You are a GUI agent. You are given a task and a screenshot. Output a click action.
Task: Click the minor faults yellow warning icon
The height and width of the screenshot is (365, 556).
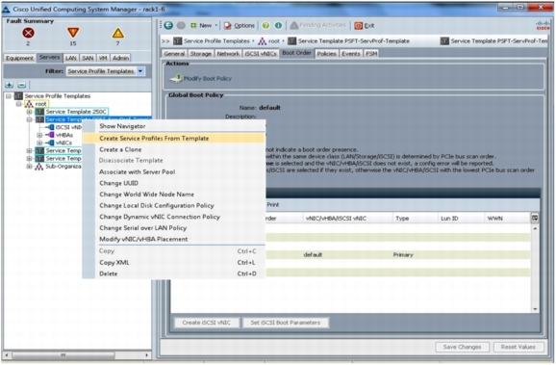[117, 33]
